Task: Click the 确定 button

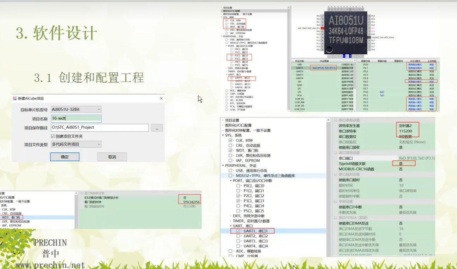Action: point(65,157)
